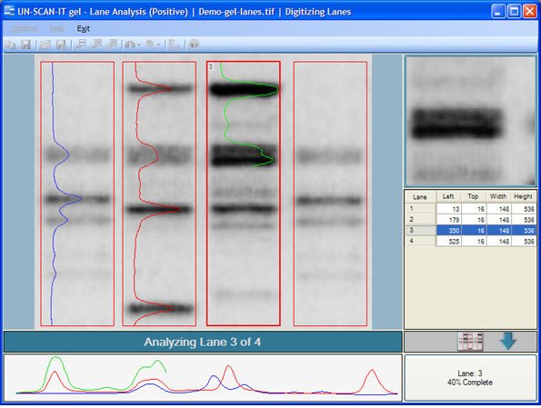Click Height value 536 in lane 3 row
Viewport: 541px width, 408px height.
click(x=524, y=231)
